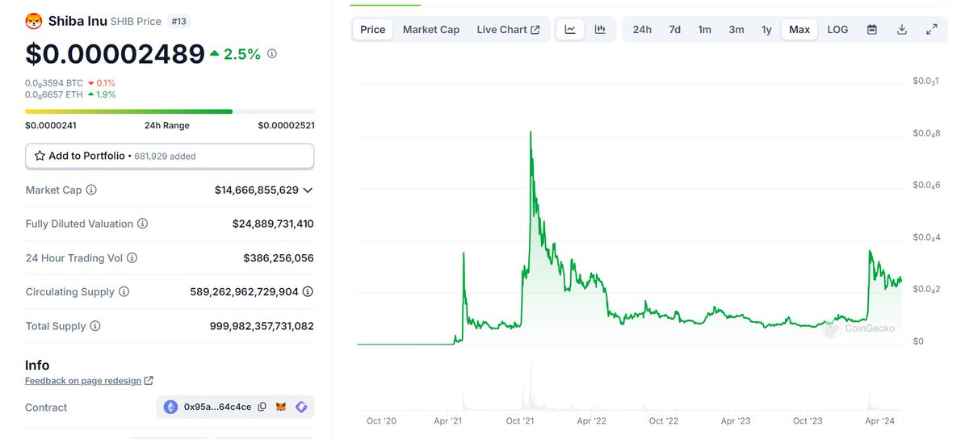Set chart range to 24h
This screenshot has height=439, width=969.
point(642,30)
